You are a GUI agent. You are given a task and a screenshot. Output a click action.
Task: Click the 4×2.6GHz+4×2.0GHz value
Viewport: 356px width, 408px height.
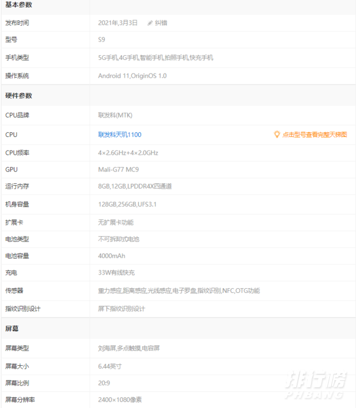[x=128, y=153]
